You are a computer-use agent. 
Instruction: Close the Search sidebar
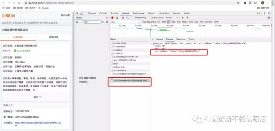pos(107,18)
